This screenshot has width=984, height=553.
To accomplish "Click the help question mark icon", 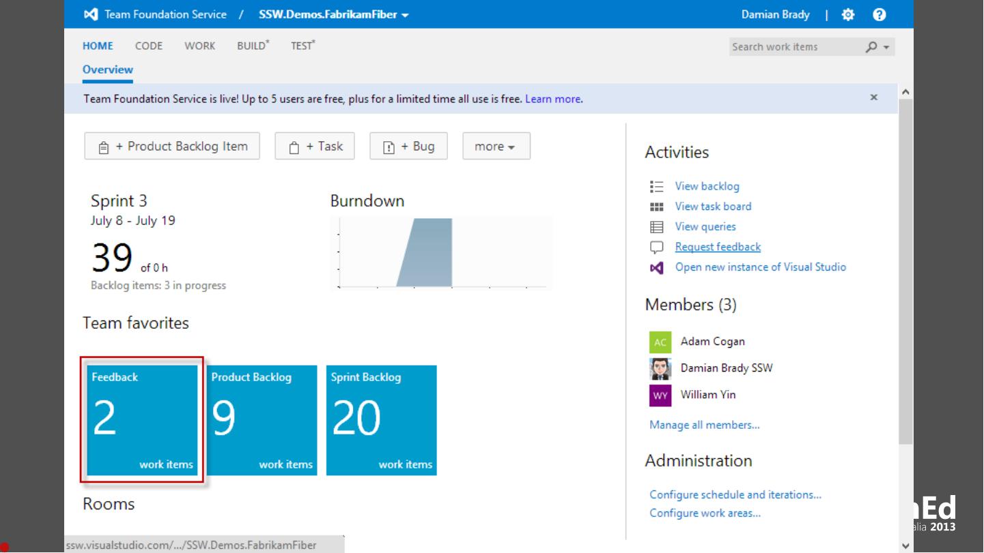I will tap(880, 14).
